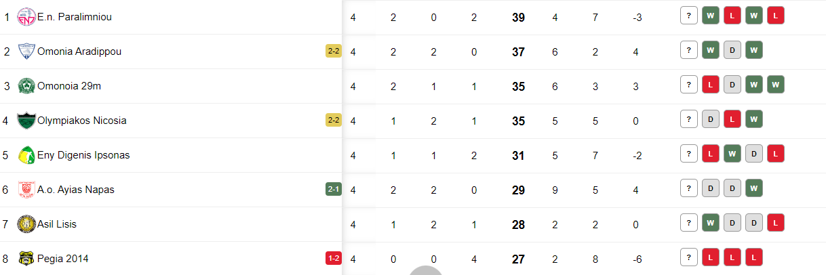Open the Omonoia 29m team name link
826x275 pixels.
pos(69,86)
